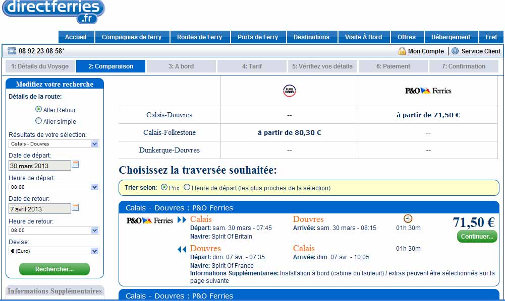The width and height of the screenshot is (505, 301).
Task: Open the Hébergement menu item
Action: 451,37
